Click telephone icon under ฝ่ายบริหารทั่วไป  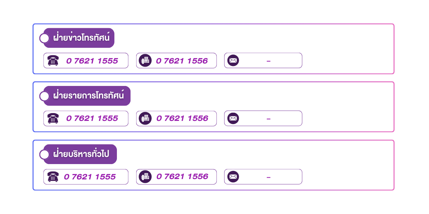53,177
